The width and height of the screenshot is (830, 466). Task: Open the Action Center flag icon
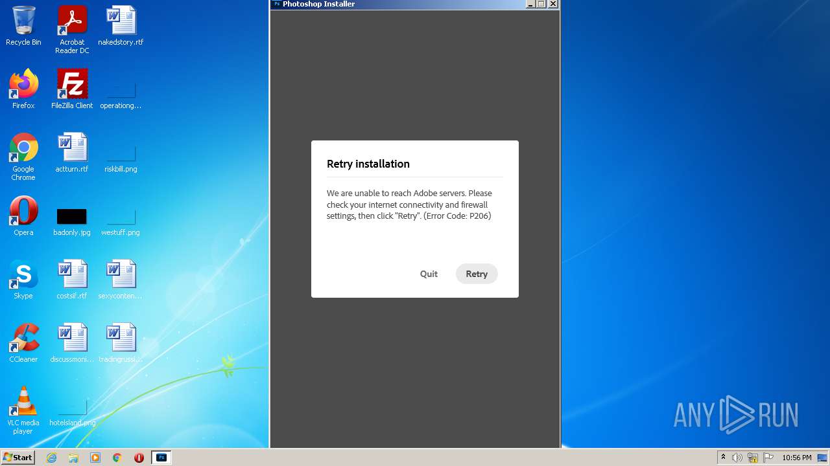(768, 458)
